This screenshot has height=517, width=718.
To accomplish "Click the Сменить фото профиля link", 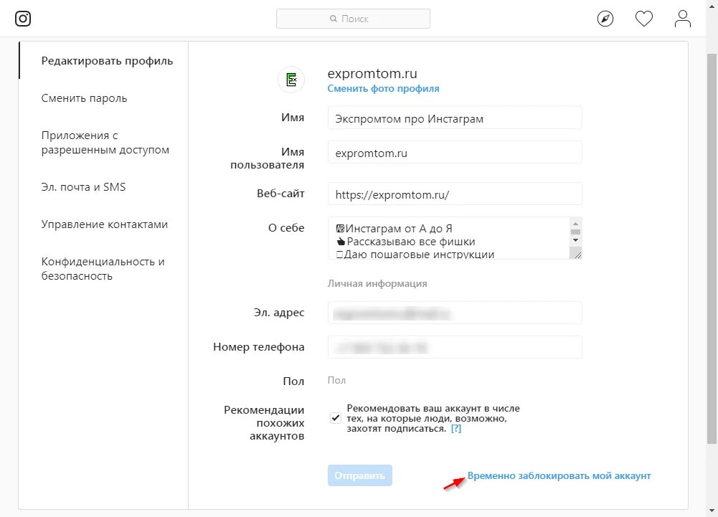I will click(x=383, y=88).
